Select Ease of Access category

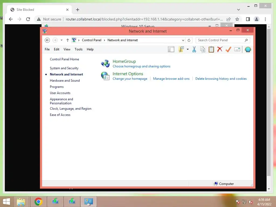tap(60, 115)
